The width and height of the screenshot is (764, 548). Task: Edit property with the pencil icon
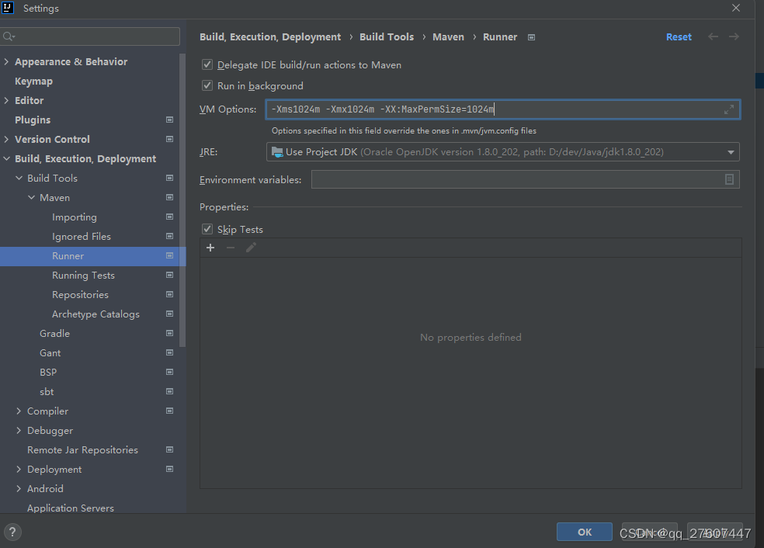point(251,248)
